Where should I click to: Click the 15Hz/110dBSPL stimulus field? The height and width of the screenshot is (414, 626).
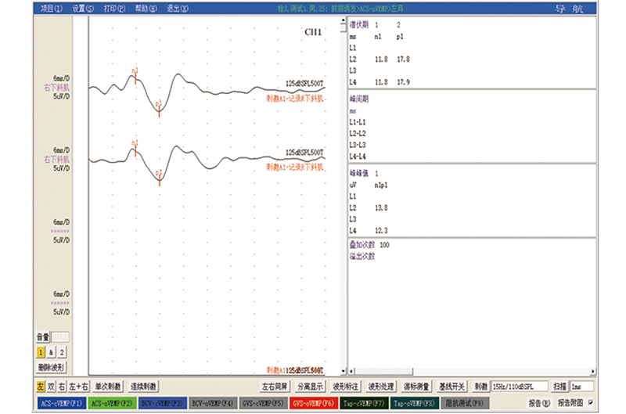pos(518,387)
